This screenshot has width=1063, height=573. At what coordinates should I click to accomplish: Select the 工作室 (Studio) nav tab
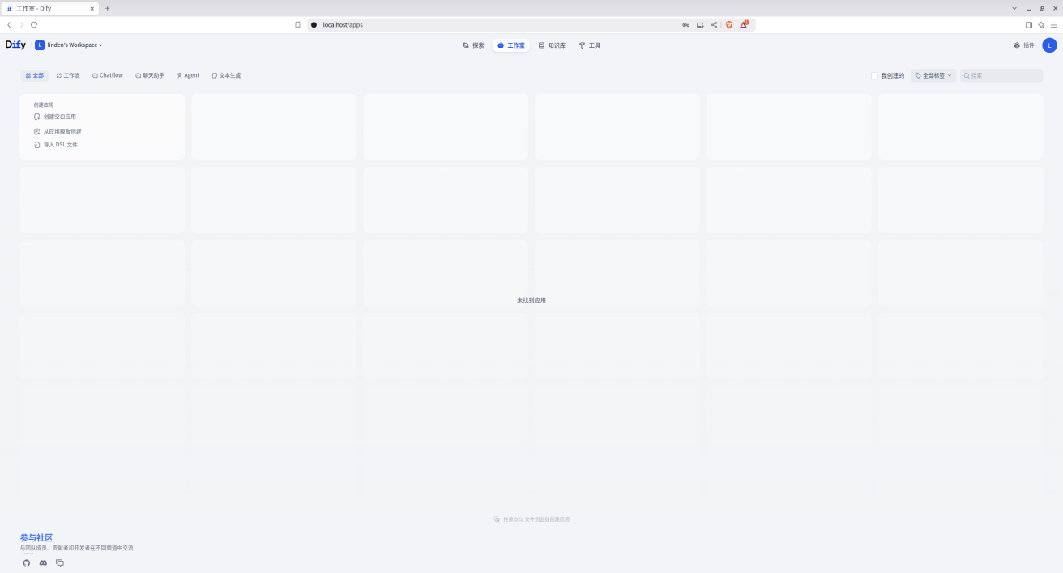pyautogui.click(x=511, y=45)
